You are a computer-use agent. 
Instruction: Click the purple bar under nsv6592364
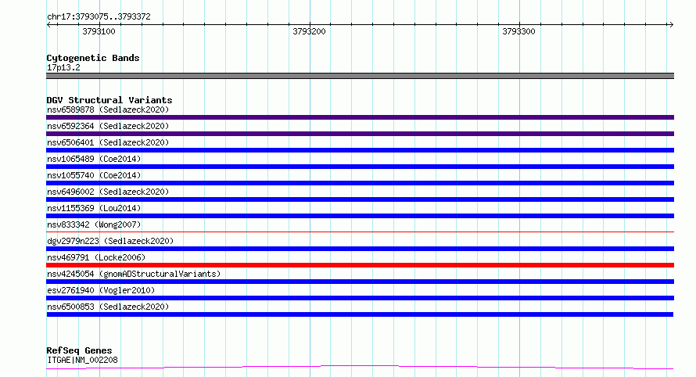pos(360,134)
